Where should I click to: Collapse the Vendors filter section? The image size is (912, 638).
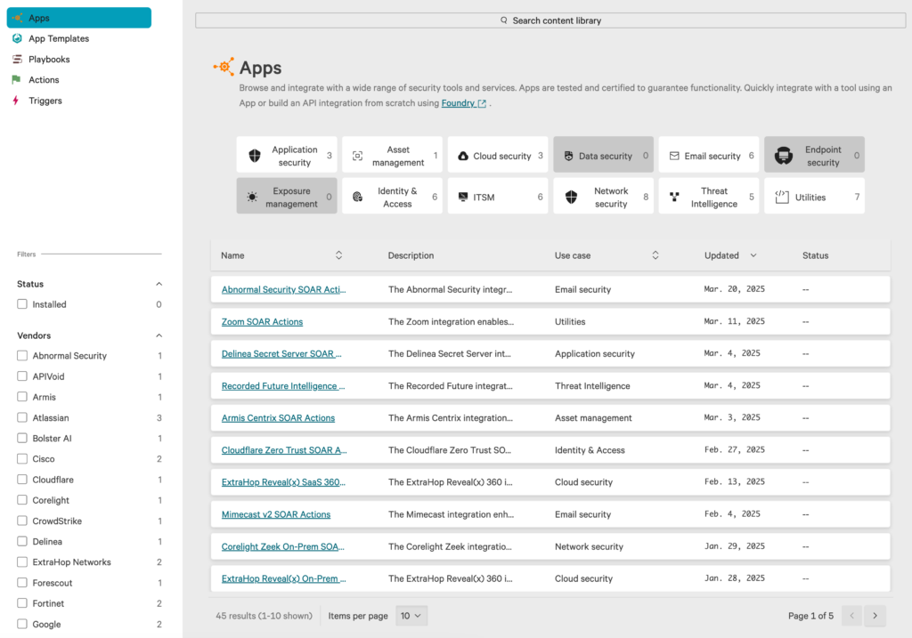(x=159, y=335)
